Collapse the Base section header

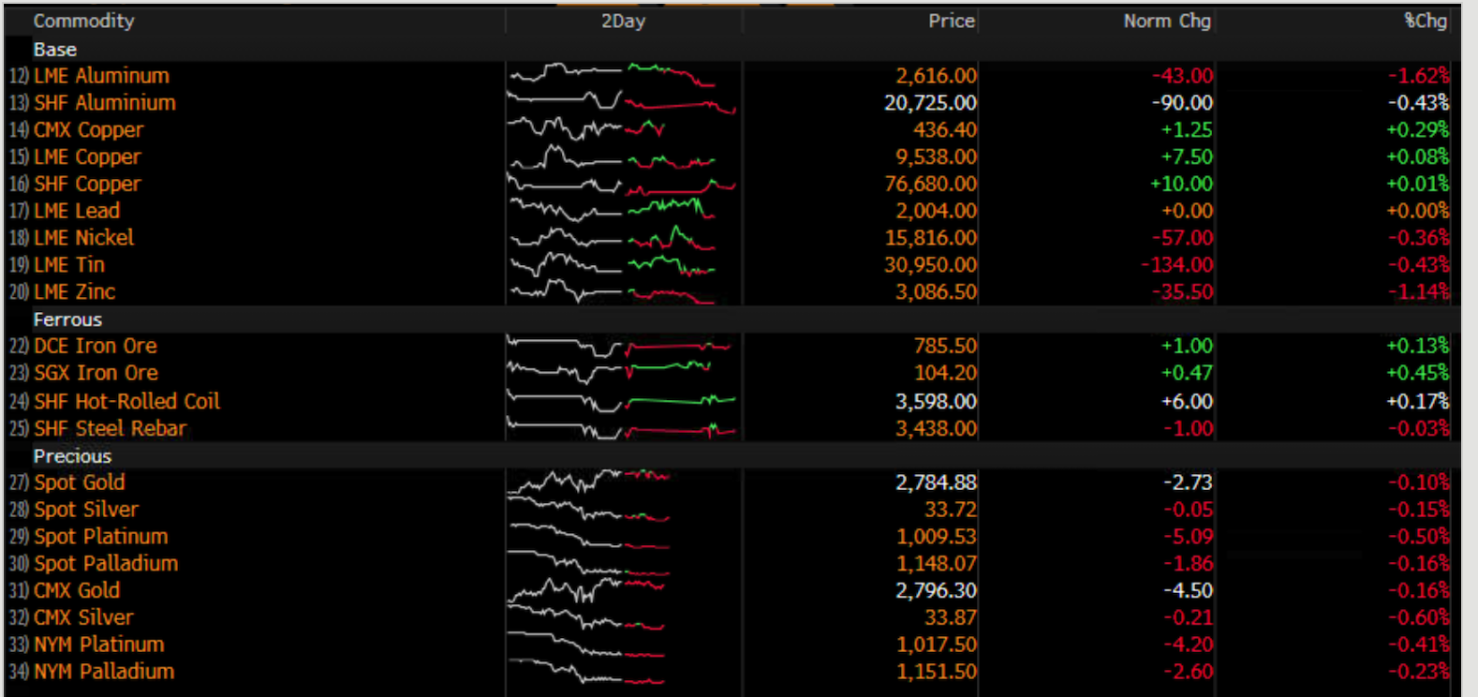pyautogui.click(x=55, y=50)
